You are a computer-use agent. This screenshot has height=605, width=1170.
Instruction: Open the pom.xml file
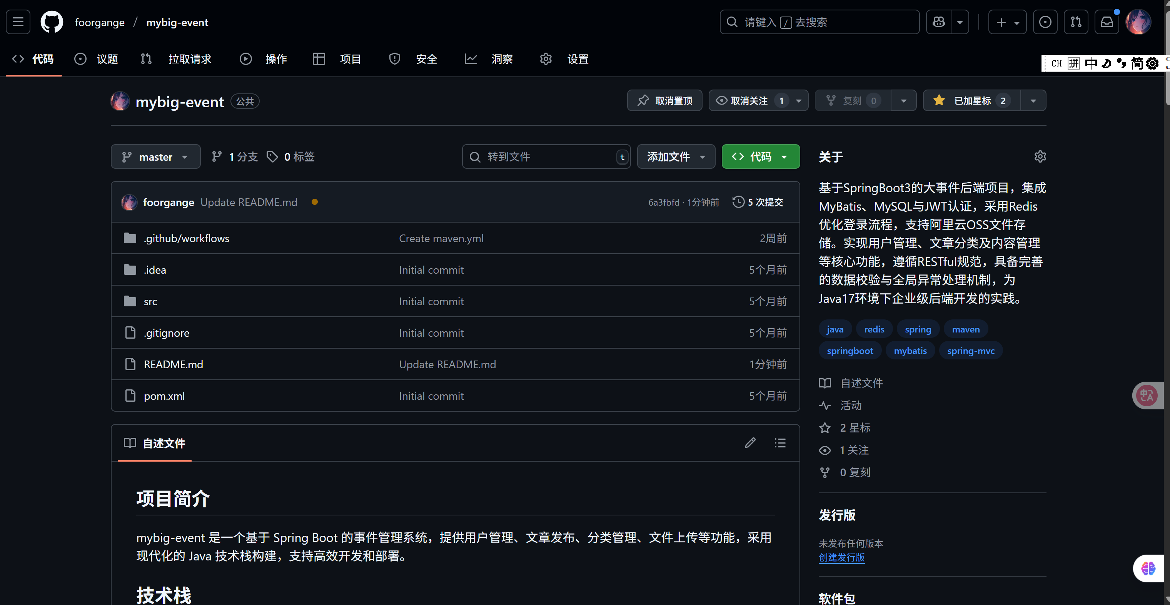[164, 396]
